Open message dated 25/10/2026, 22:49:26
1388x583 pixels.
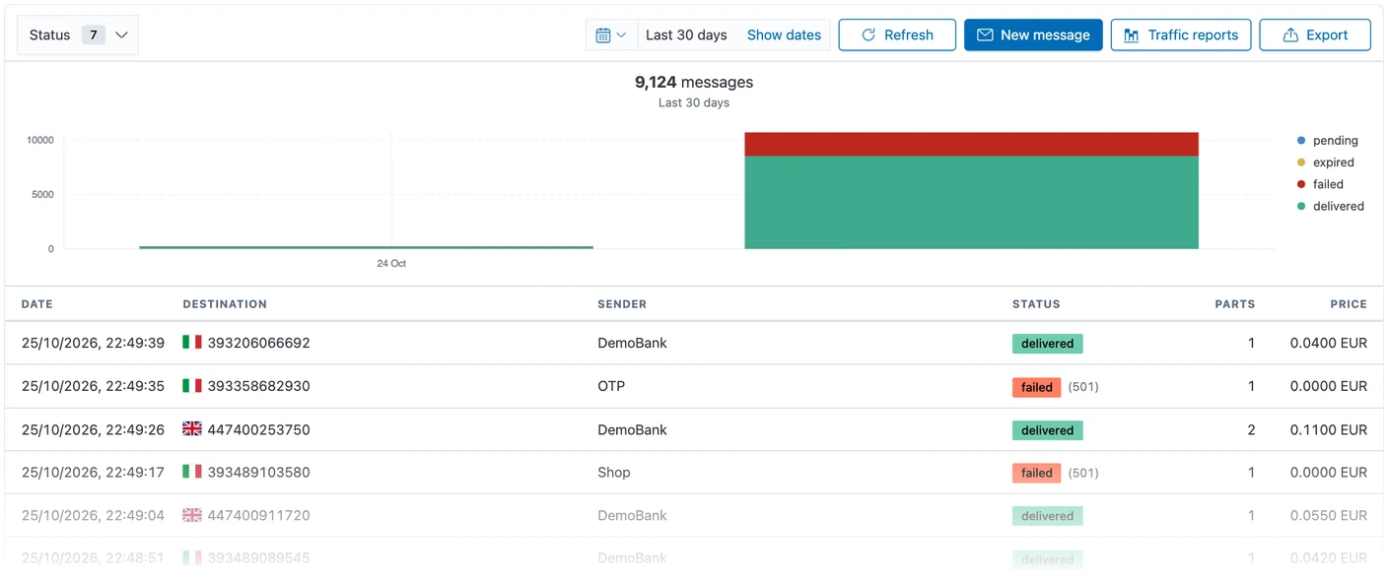[93, 429]
